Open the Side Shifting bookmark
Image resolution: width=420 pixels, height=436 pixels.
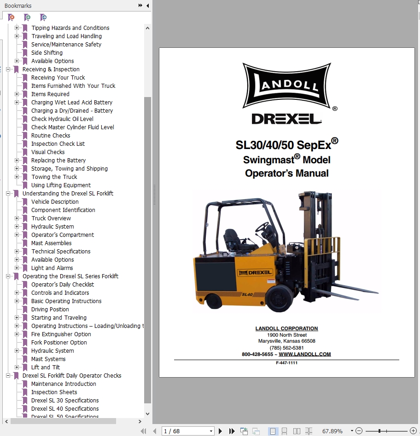(47, 53)
